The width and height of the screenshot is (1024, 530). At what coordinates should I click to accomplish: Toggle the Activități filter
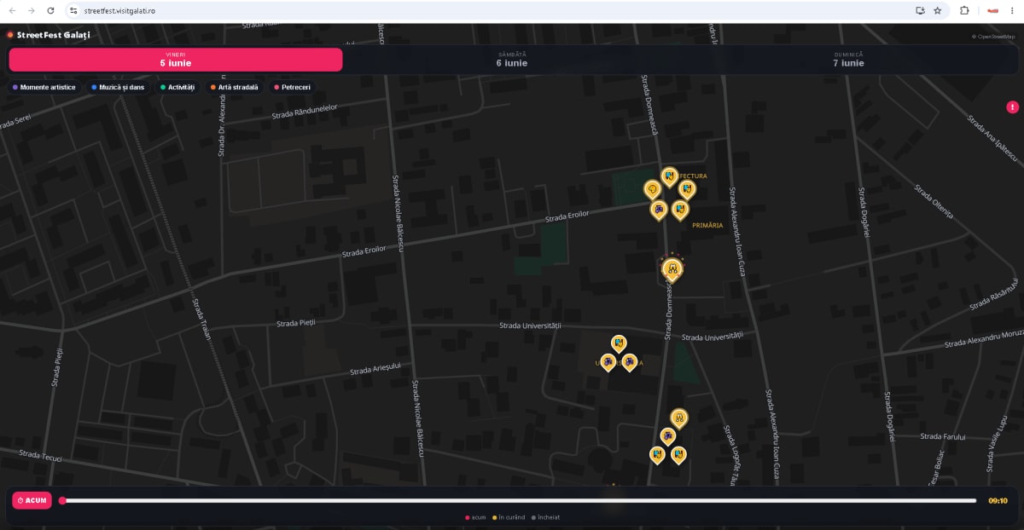coord(177,87)
